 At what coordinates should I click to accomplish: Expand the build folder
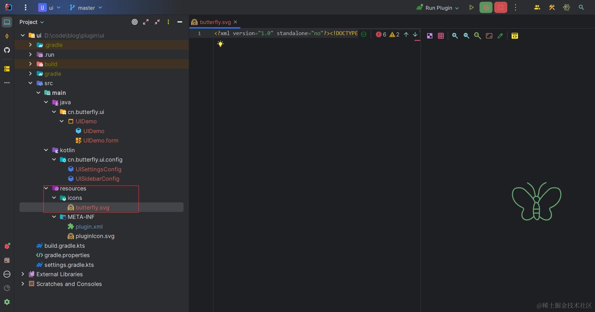[30, 64]
